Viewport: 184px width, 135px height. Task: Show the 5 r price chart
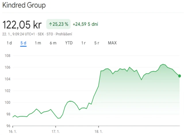[x=97, y=43]
